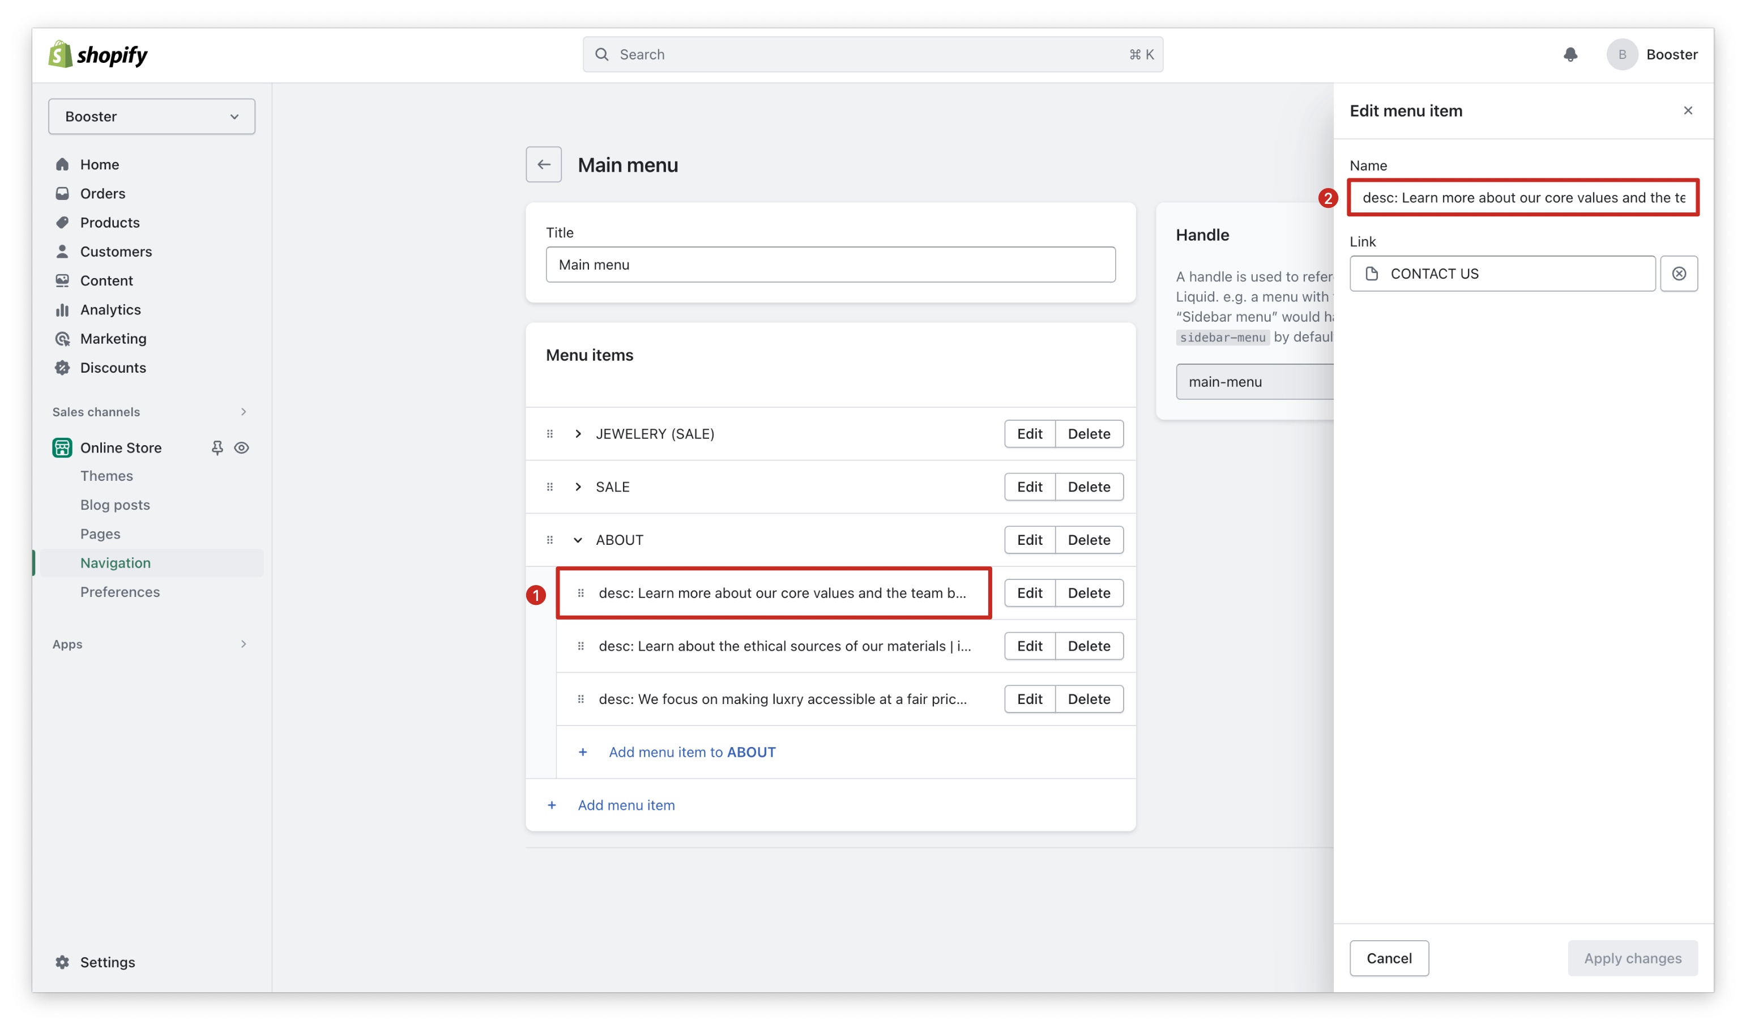View online store via the eye icon
This screenshot has width=1750, height=1024.
pyautogui.click(x=242, y=448)
